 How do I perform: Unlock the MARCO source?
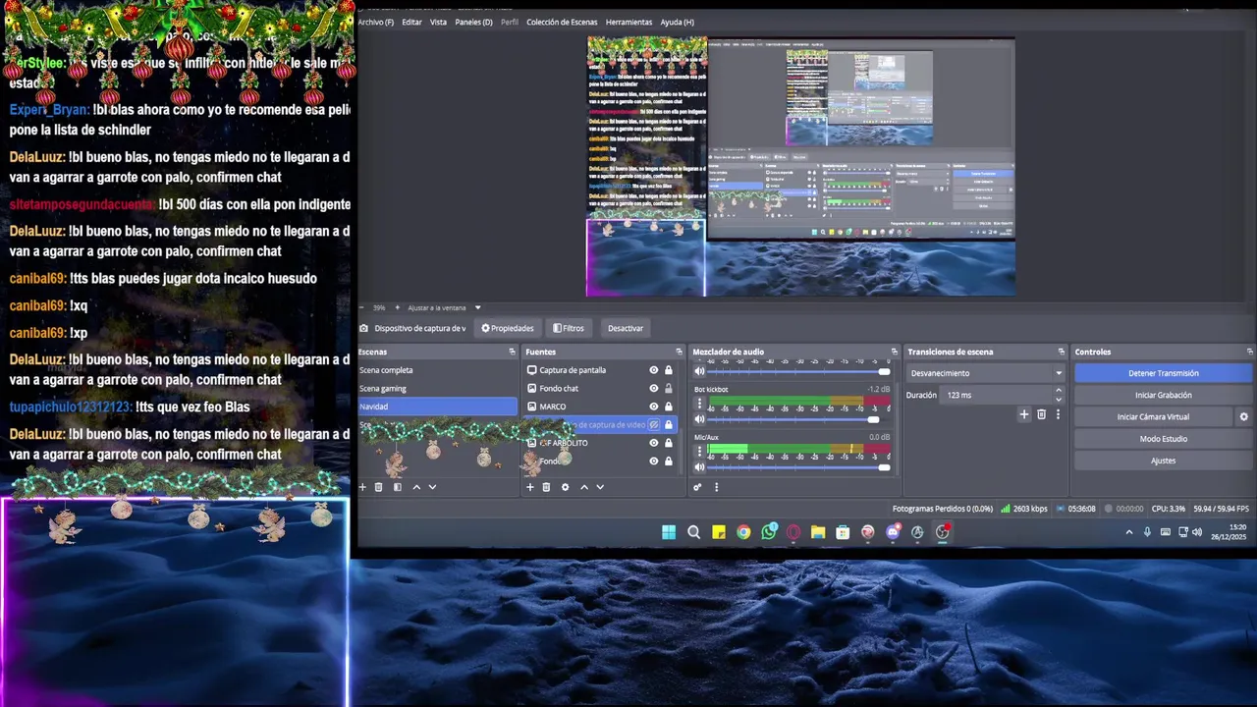click(x=669, y=407)
